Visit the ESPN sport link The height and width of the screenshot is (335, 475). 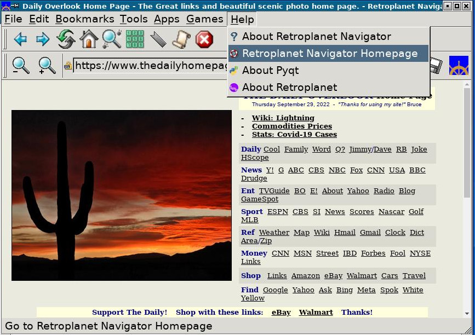tap(277, 212)
